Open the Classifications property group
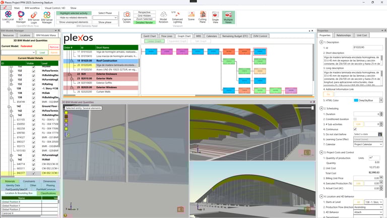387x218 pixels. (x=48, y=193)
